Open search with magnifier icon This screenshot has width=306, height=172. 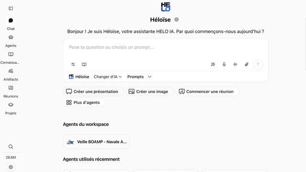click(11, 147)
